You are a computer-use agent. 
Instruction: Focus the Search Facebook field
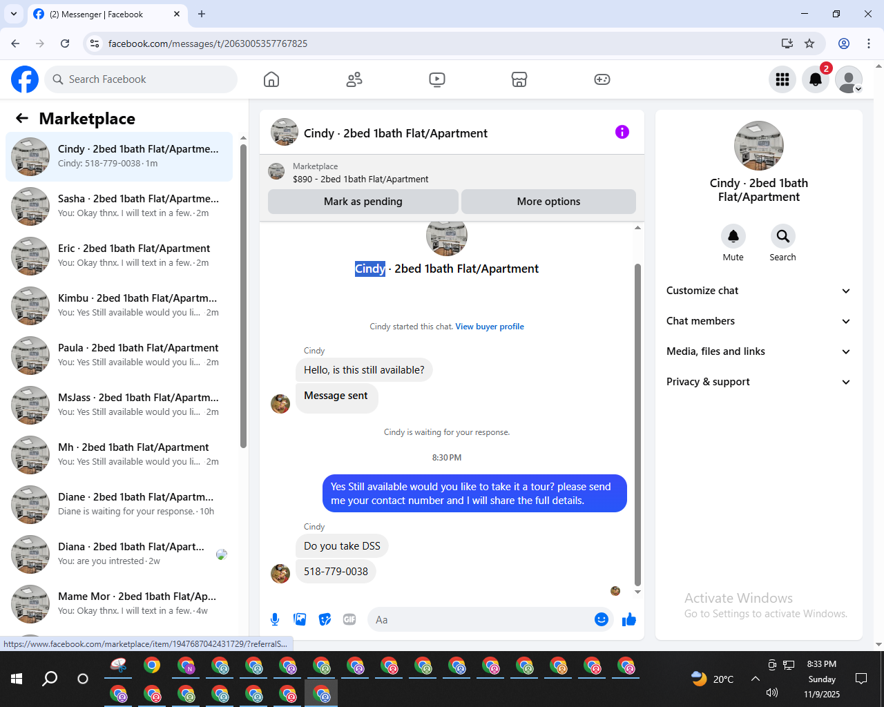pyautogui.click(x=141, y=79)
